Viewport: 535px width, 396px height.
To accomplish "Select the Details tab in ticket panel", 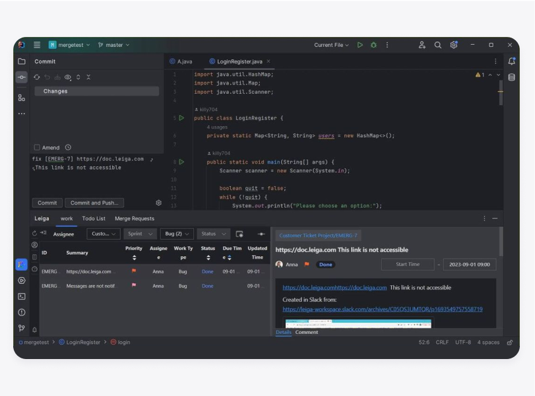I will click(x=284, y=332).
